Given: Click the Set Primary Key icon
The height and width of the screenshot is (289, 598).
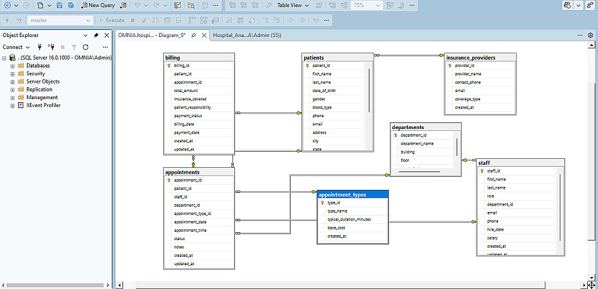Looking at the screenshot, I should tap(269, 5).
